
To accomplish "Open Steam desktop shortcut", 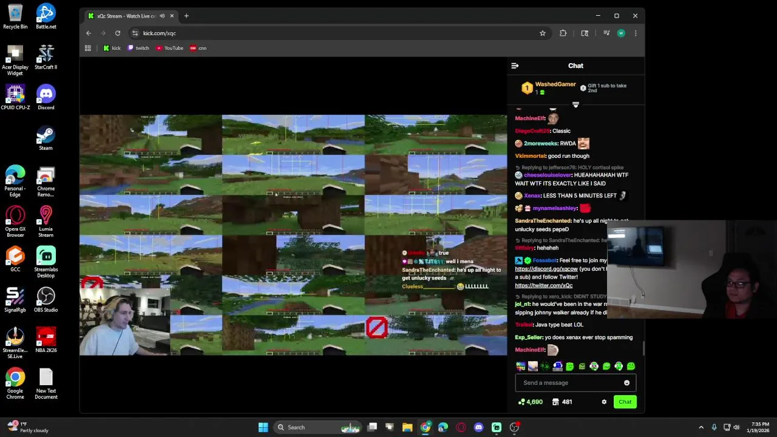I will pyautogui.click(x=46, y=138).
